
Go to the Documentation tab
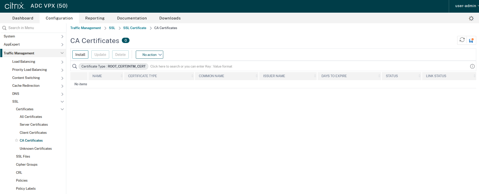(x=132, y=18)
